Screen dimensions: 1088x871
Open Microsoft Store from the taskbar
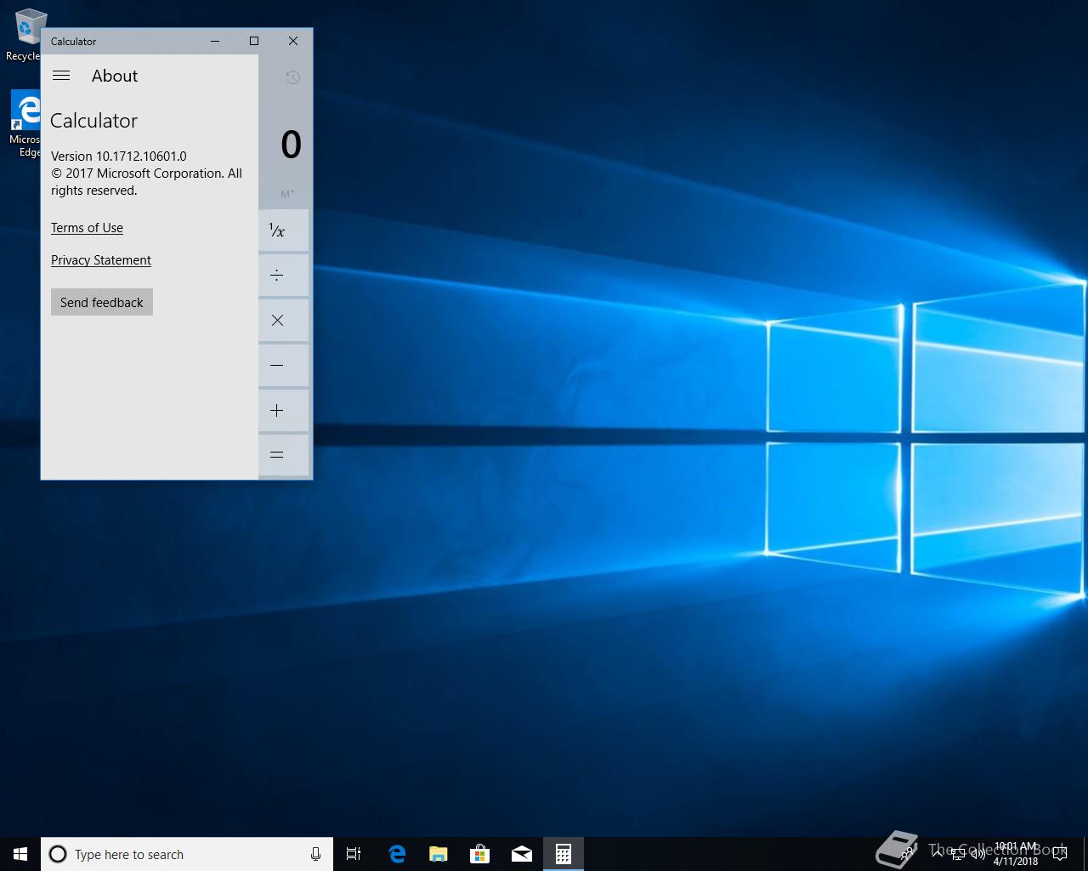pos(479,854)
